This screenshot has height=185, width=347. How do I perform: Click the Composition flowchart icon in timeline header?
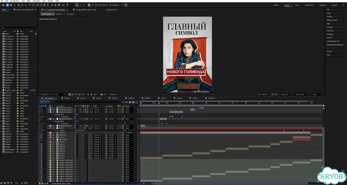(123, 102)
